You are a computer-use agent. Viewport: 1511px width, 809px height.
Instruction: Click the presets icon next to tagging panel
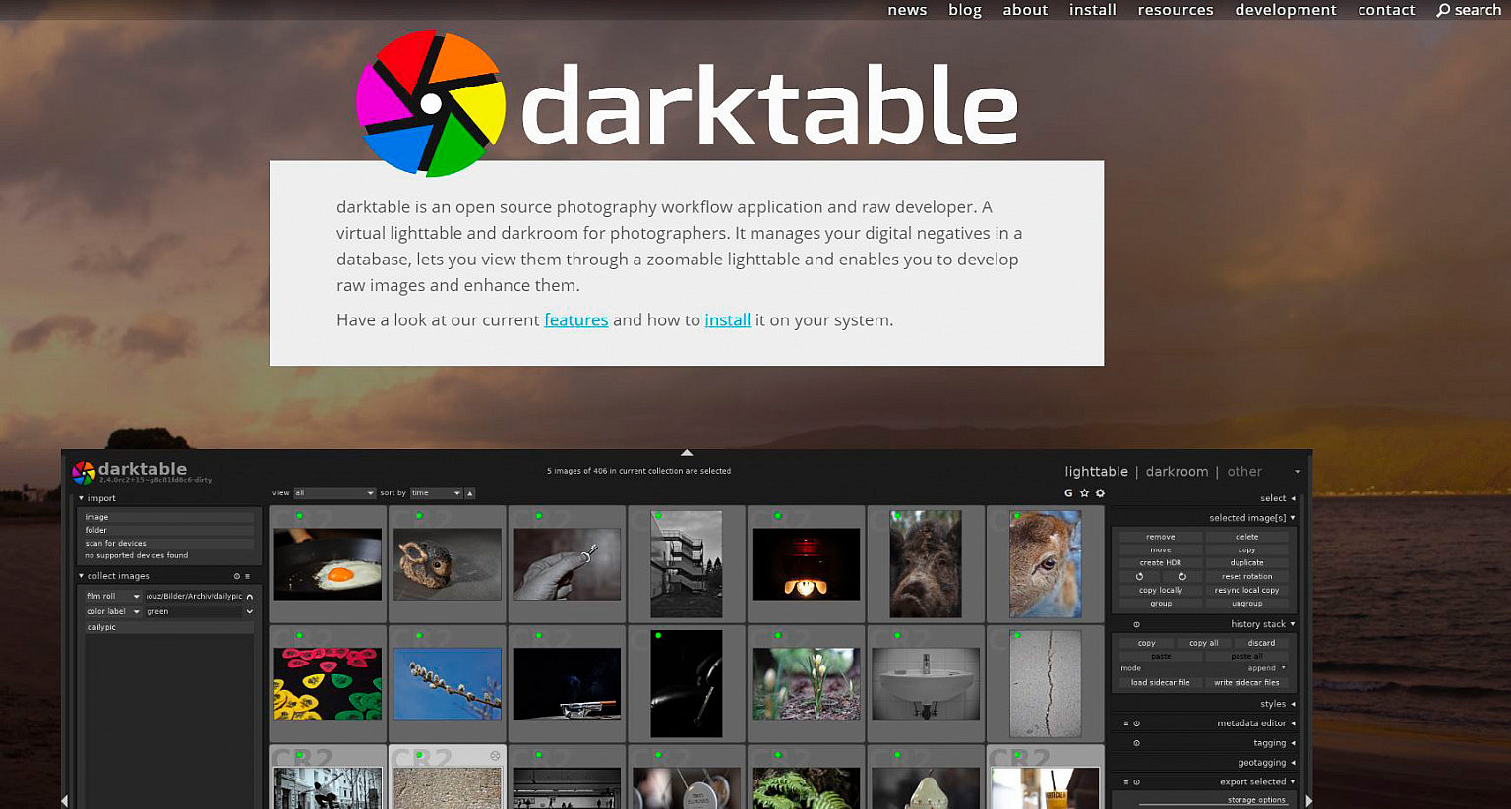coord(1135,743)
